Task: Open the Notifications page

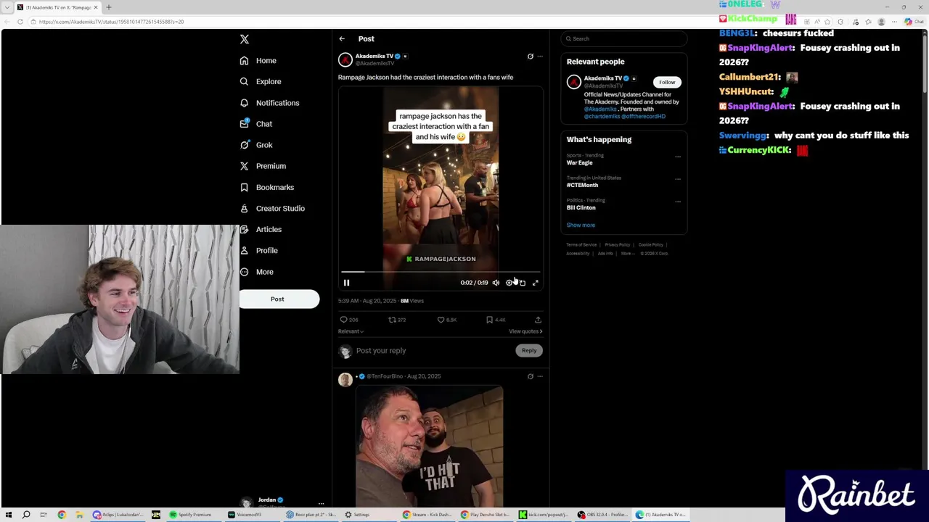Action: (x=269, y=103)
